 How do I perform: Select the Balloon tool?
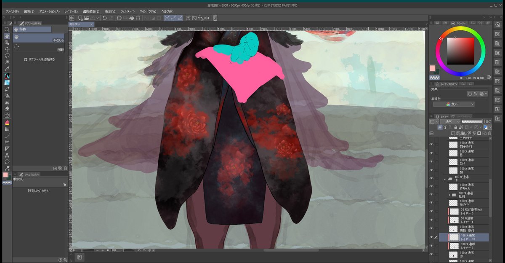point(7,161)
